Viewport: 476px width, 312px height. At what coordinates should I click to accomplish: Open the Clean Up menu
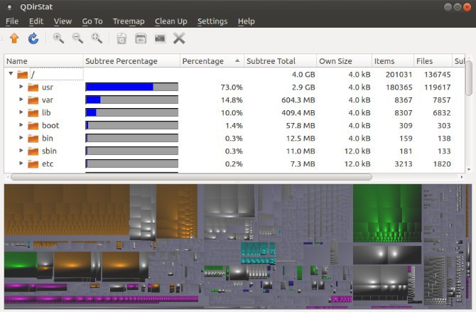(171, 21)
